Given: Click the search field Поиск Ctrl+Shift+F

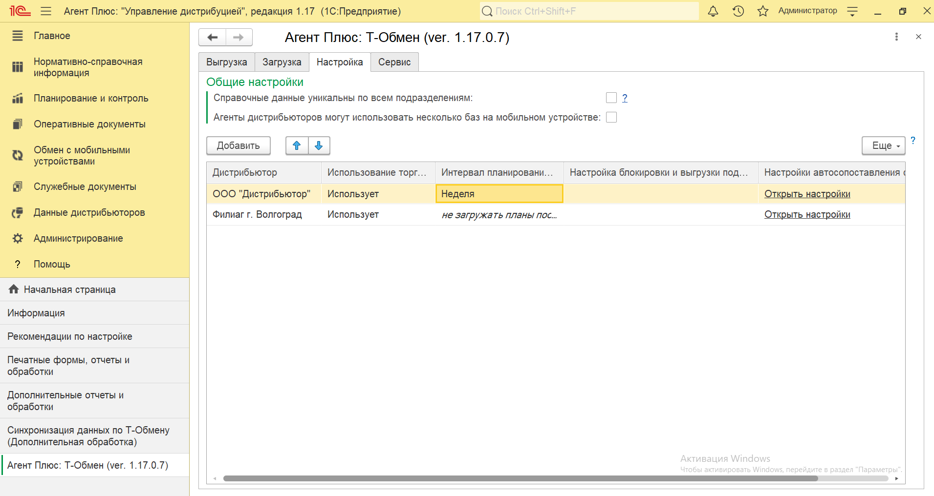Looking at the screenshot, I should (x=589, y=11).
